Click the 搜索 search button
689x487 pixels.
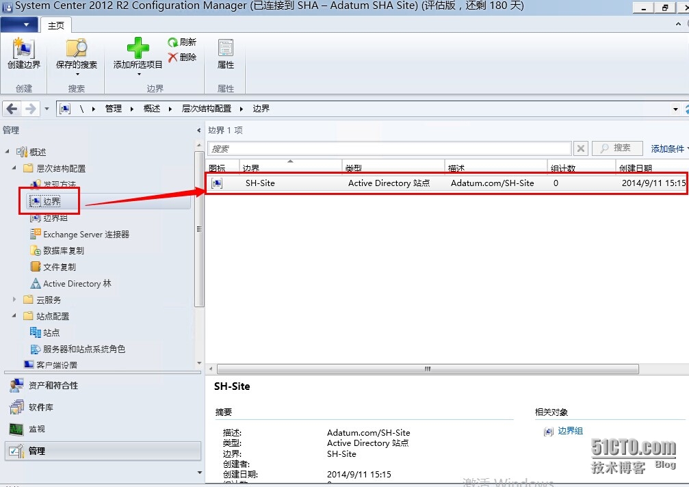(617, 148)
